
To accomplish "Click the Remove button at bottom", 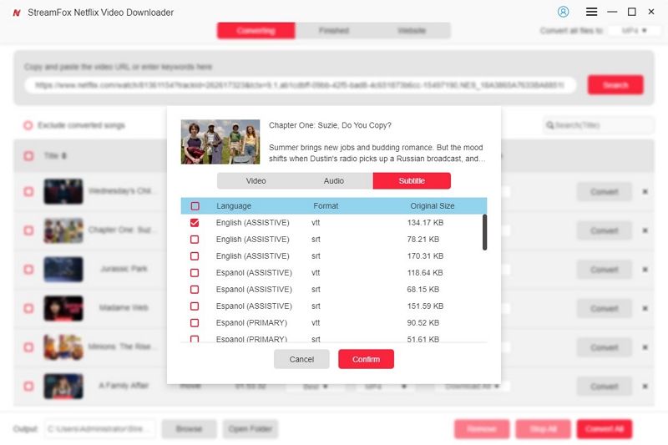I will coord(482,429).
